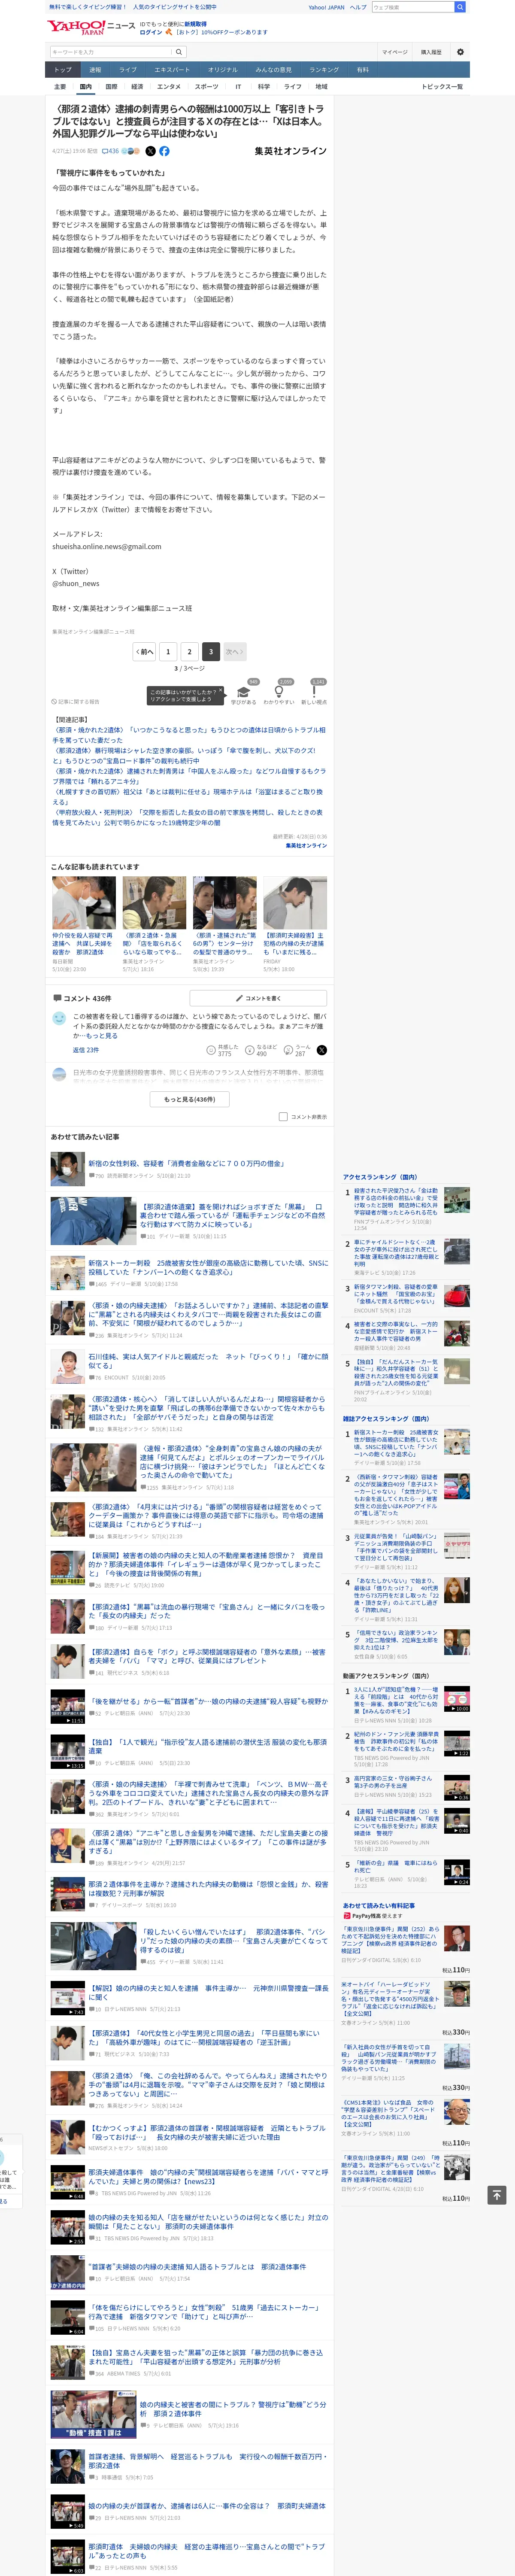Open オリジナル navigation tab

click(223, 70)
